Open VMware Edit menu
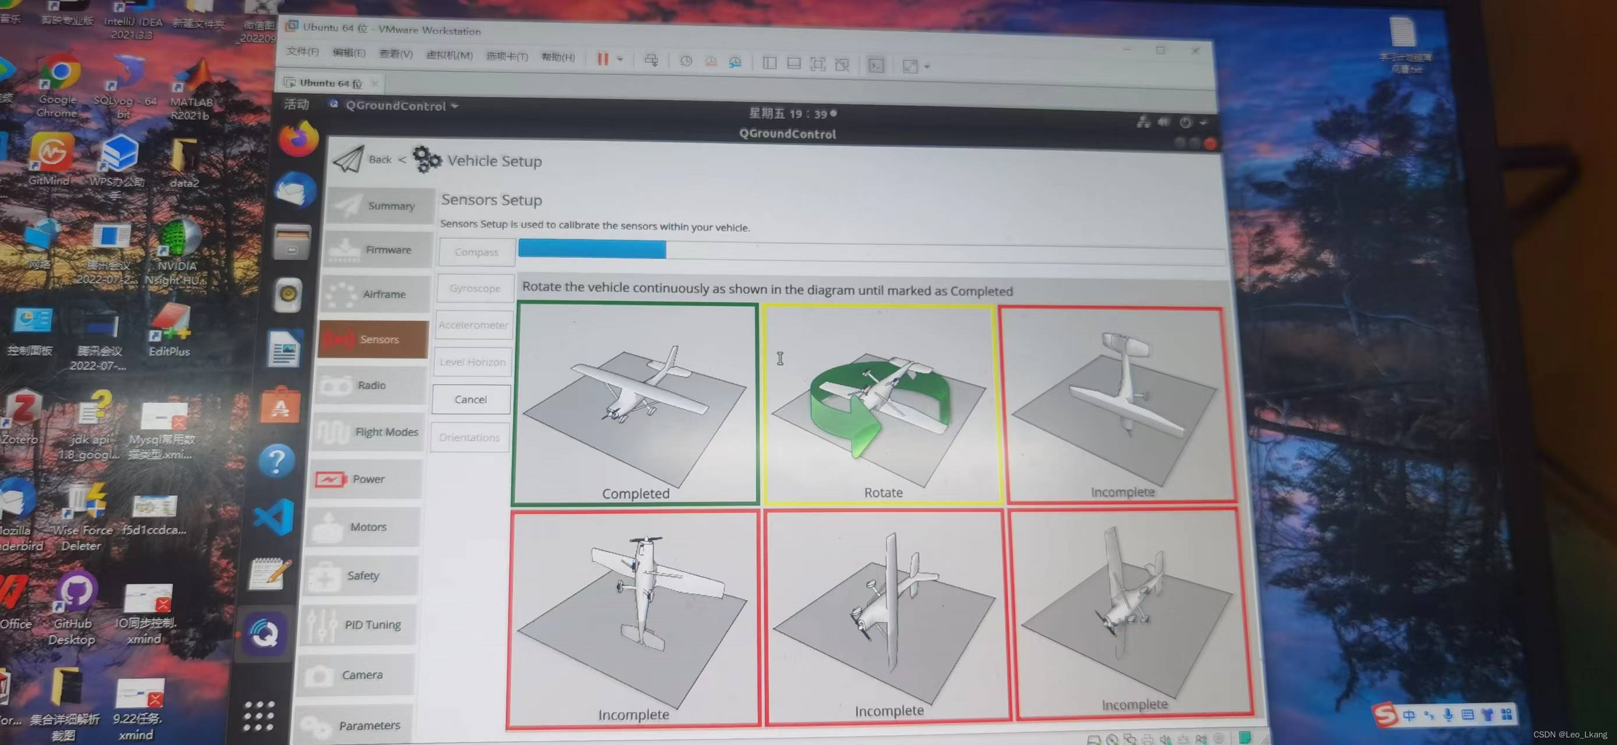The image size is (1617, 745). (349, 53)
